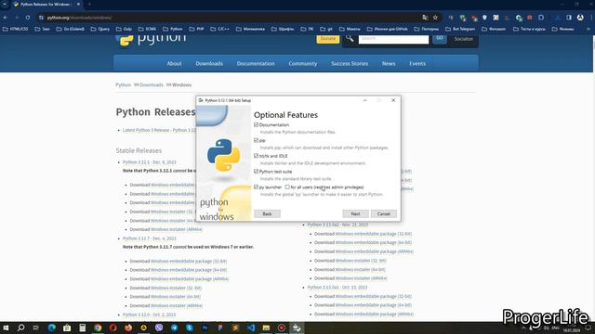Click into the python.org search field
Viewport: 595px width, 334px height.
tap(393, 39)
